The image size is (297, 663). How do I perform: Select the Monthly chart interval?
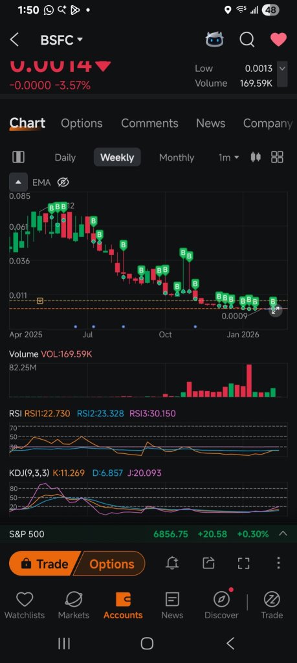[177, 157]
